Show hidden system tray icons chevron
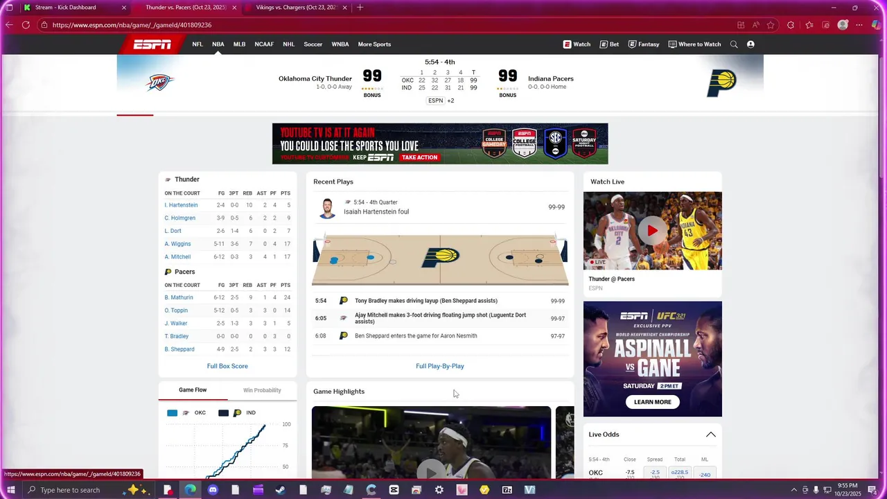Viewport: 887px width, 499px height. click(x=793, y=490)
